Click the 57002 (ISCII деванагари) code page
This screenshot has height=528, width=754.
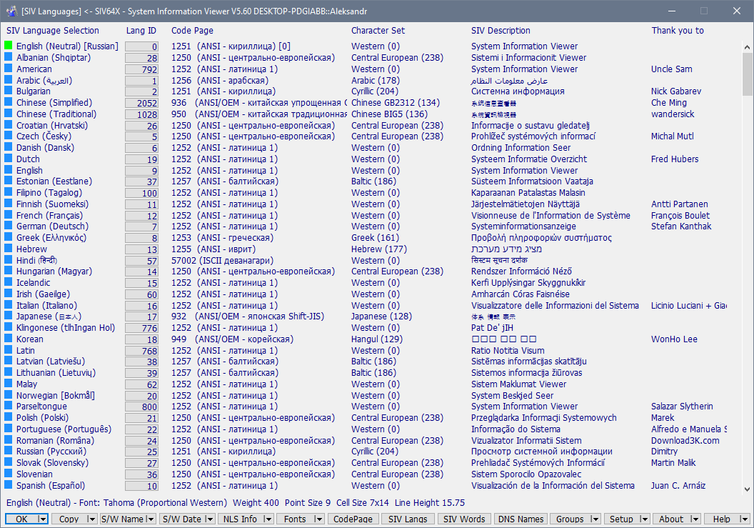222,260
